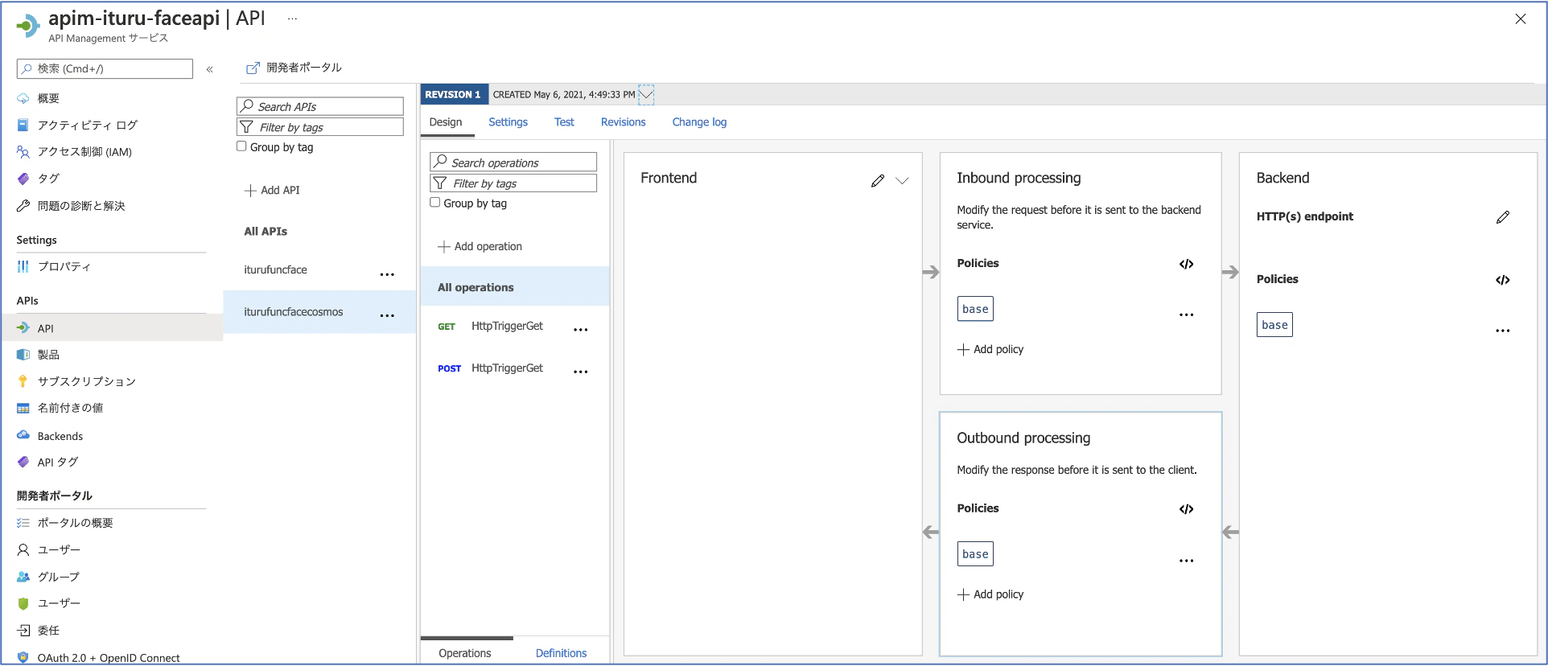Select the iturufuncface API
The height and width of the screenshot is (666, 1548).
(x=319, y=270)
